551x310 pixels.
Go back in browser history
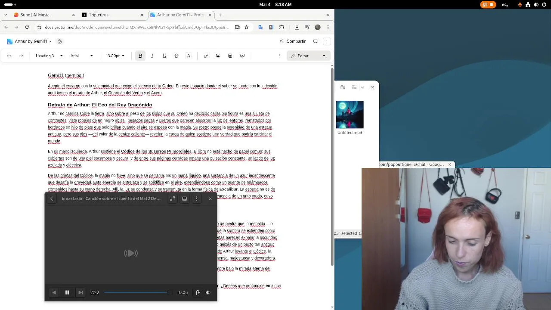click(6, 27)
